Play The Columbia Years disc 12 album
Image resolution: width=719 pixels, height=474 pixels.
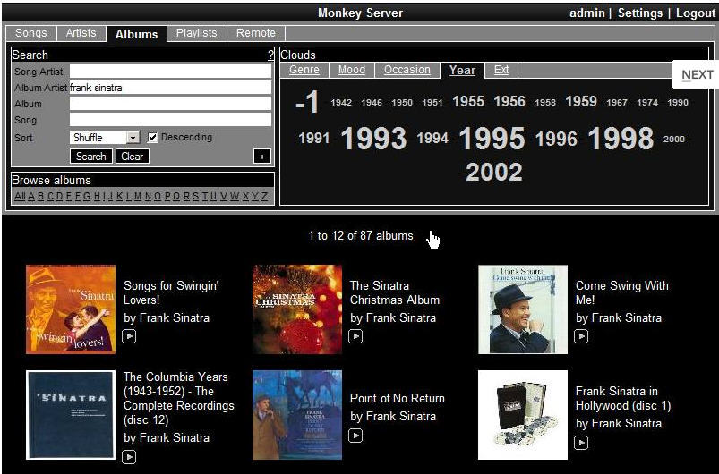click(129, 457)
